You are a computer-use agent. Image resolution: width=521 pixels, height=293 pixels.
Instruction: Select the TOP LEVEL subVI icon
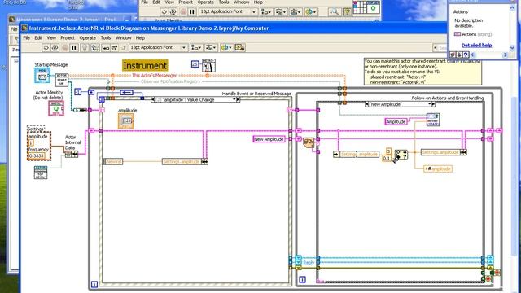pyautogui.click(x=41, y=173)
